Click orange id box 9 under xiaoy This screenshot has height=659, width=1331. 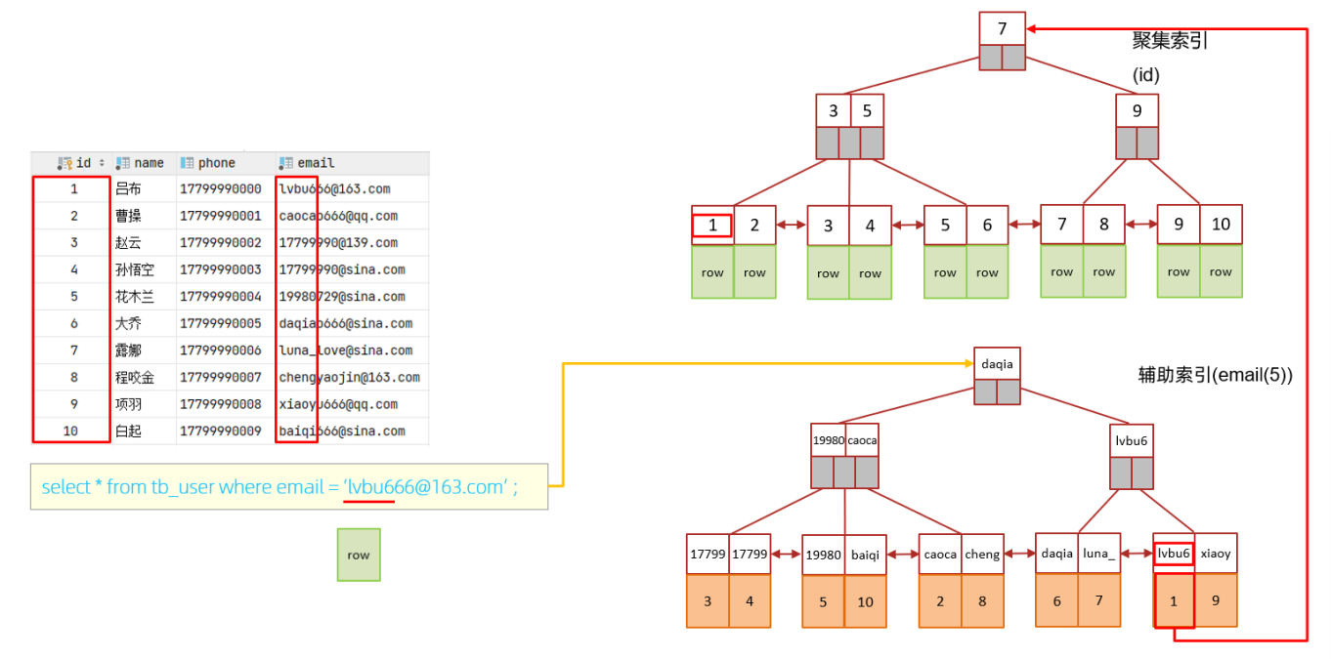[x=1216, y=600]
